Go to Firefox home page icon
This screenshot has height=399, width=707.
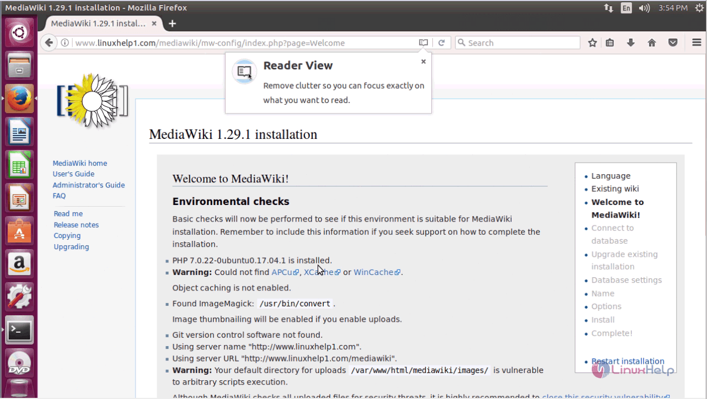pyautogui.click(x=652, y=42)
